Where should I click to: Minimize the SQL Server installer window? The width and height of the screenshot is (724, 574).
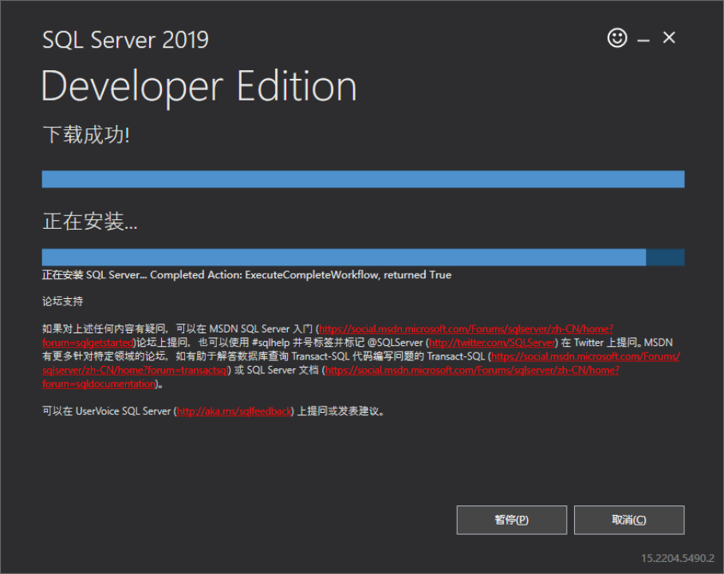643,41
